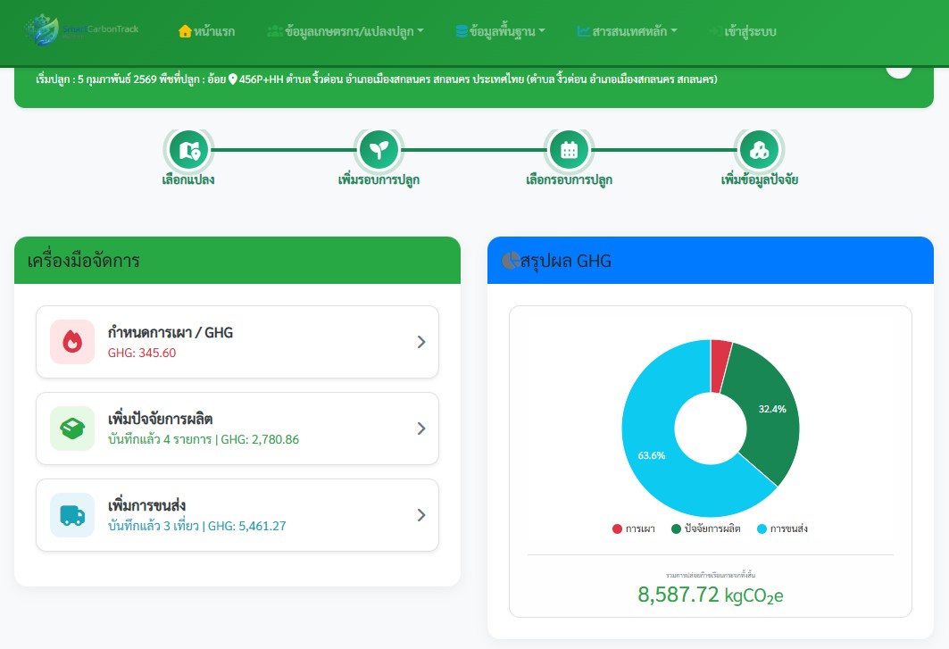Open เพิ่มการขนส่ง card chevron arrow
This screenshot has height=649, width=949.
(x=421, y=515)
